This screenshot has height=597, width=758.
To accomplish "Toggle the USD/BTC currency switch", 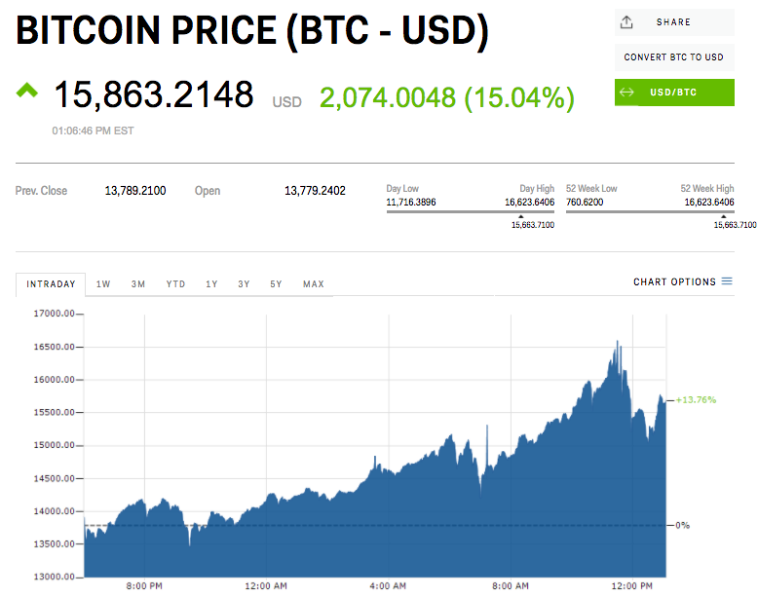I will 674,92.
